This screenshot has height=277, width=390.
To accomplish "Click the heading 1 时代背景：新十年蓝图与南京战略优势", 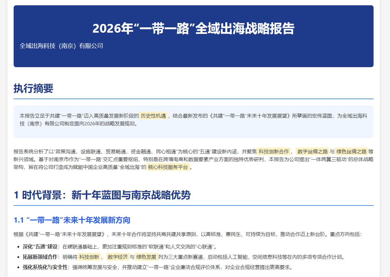I will (x=102, y=195).
